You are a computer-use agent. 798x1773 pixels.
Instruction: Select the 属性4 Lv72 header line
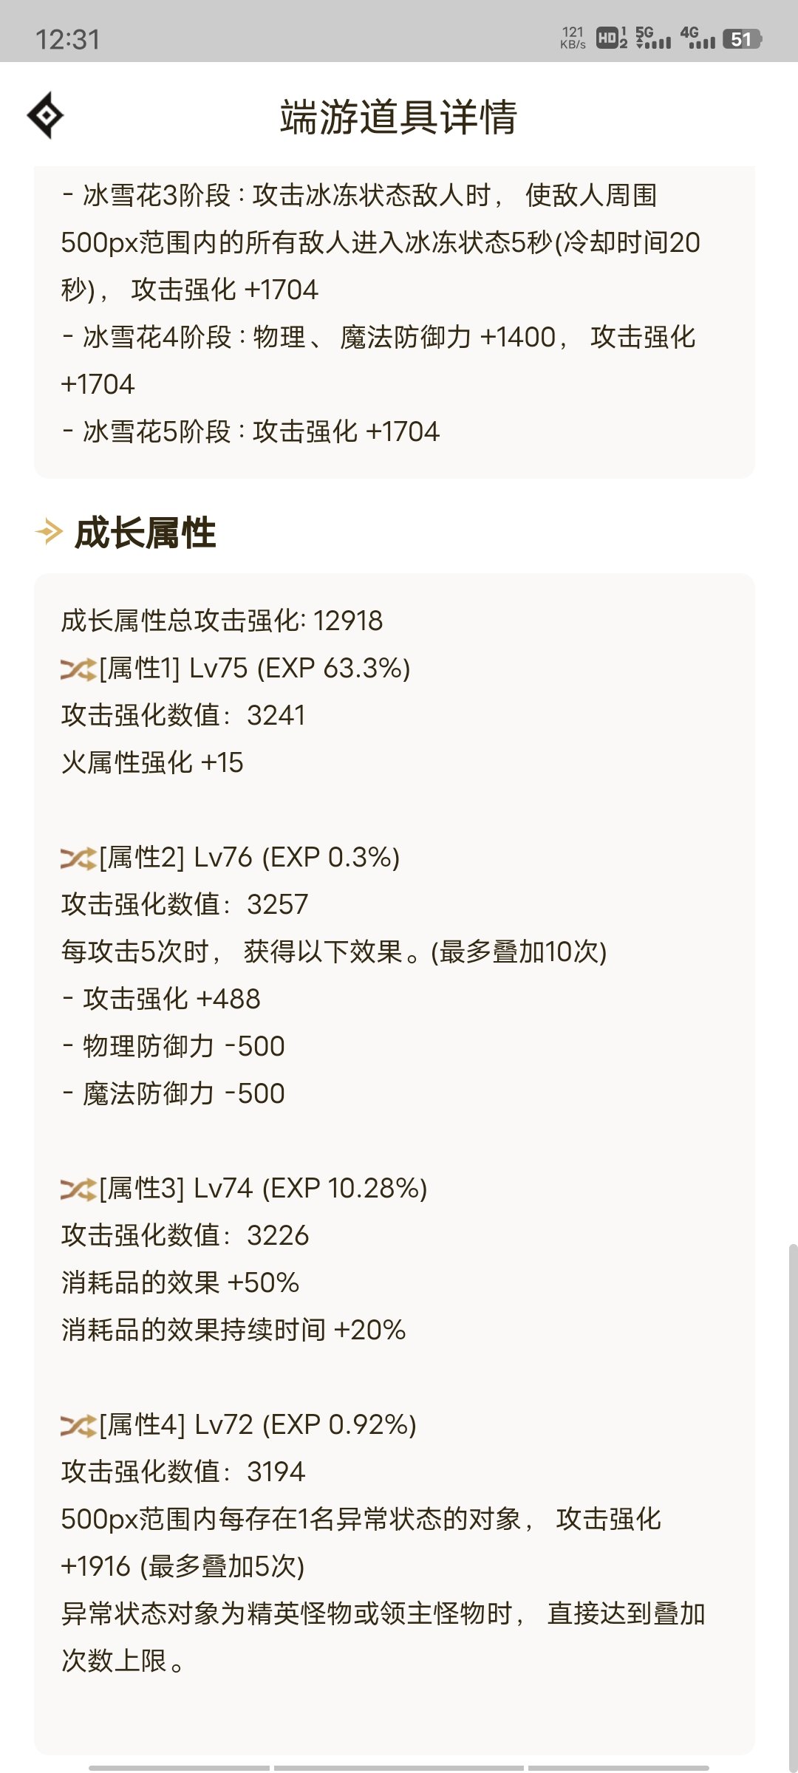pos(239,1425)
